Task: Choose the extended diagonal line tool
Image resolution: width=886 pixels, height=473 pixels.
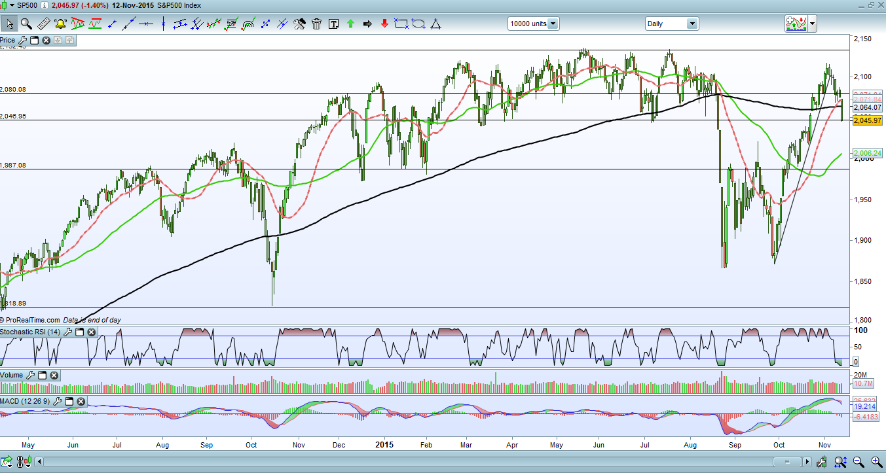Action: [x=130, y=24]
